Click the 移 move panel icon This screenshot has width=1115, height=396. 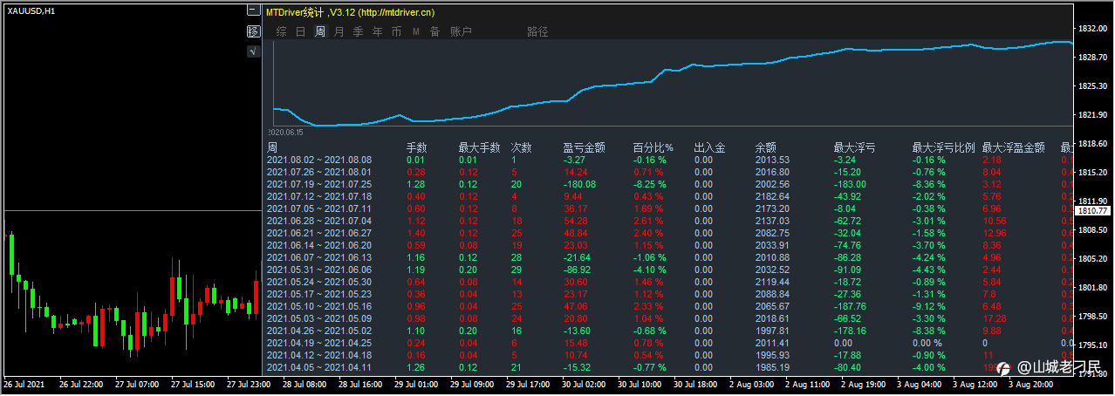tap(253, 31)
